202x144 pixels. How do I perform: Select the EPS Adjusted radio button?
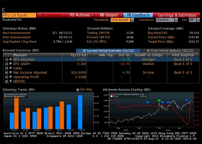click(11, 59)
